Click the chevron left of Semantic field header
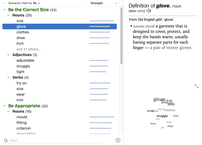The height and width of the screenshot is (145, 202). (x=4, y=3)
